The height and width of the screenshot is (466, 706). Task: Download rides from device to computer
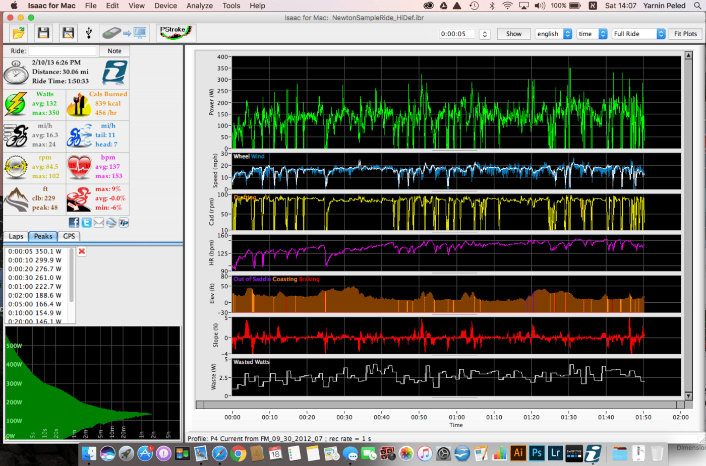pyautogui.click(x=124, y=34)
